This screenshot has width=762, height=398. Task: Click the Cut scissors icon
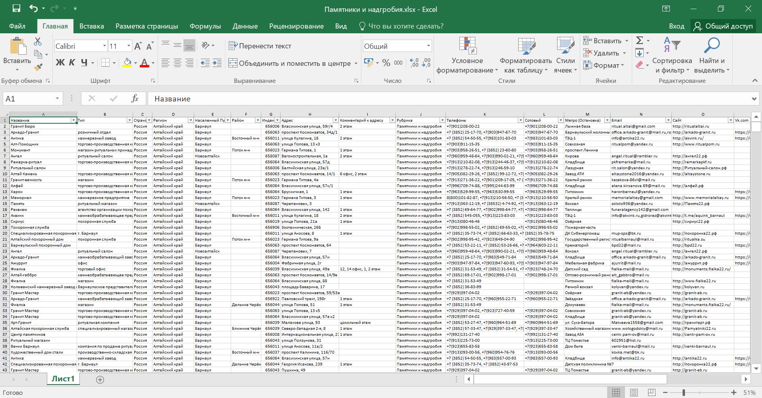click(38, 41)
